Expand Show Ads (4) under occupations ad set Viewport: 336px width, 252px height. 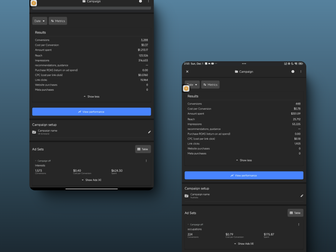[x=244, y=244]
